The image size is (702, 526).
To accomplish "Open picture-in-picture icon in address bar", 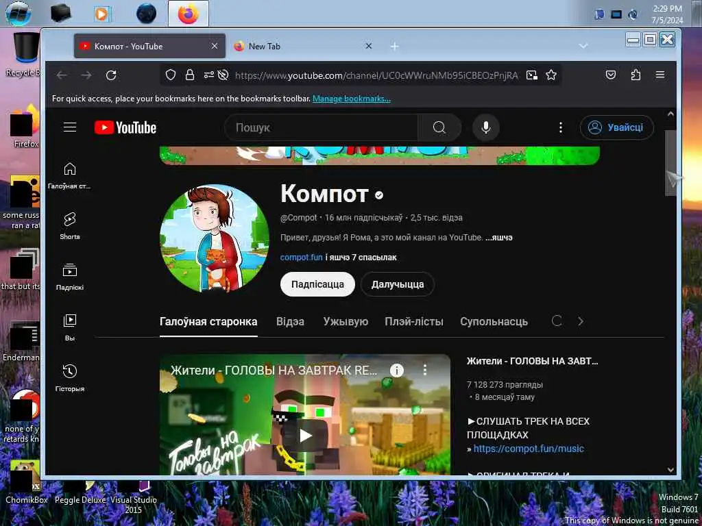I will pyautogui.click(x=532, y=75).
